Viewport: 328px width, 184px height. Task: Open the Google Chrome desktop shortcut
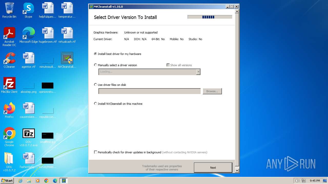pyautogui.click(x=9, y=137)
